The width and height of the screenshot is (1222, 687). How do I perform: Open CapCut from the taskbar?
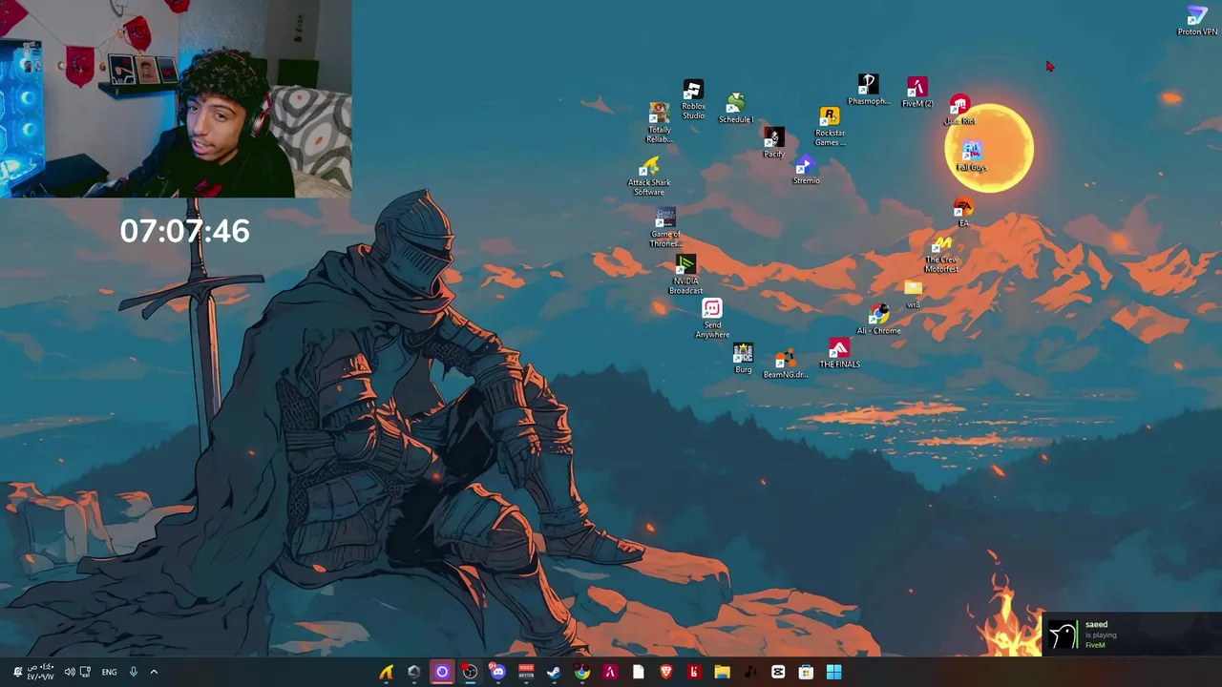[x=778, y=672]
